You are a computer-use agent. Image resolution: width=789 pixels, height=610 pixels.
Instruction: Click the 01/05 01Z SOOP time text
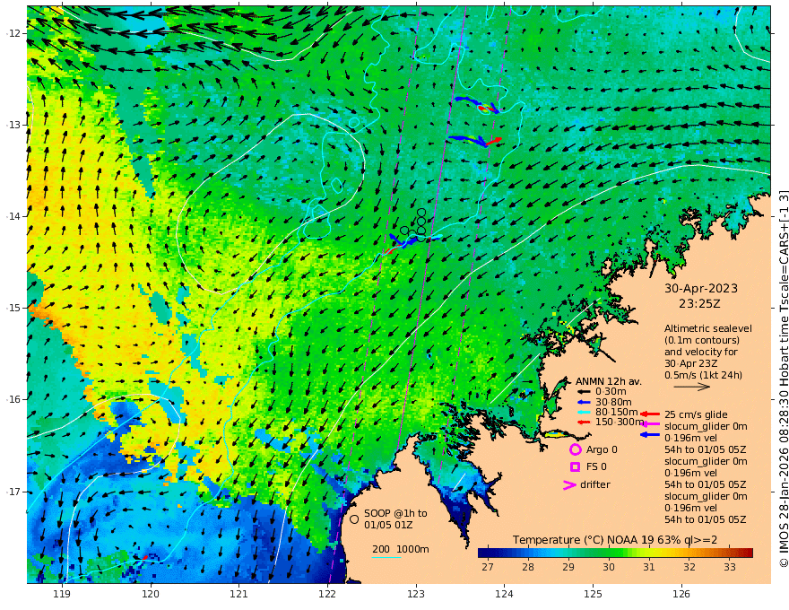(x=389, y=525)
